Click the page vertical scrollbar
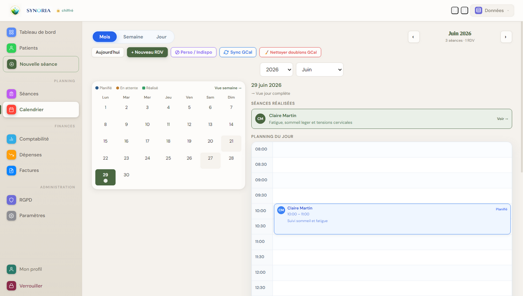The height and width of the screenshot is (296, 523). [521, 96]
